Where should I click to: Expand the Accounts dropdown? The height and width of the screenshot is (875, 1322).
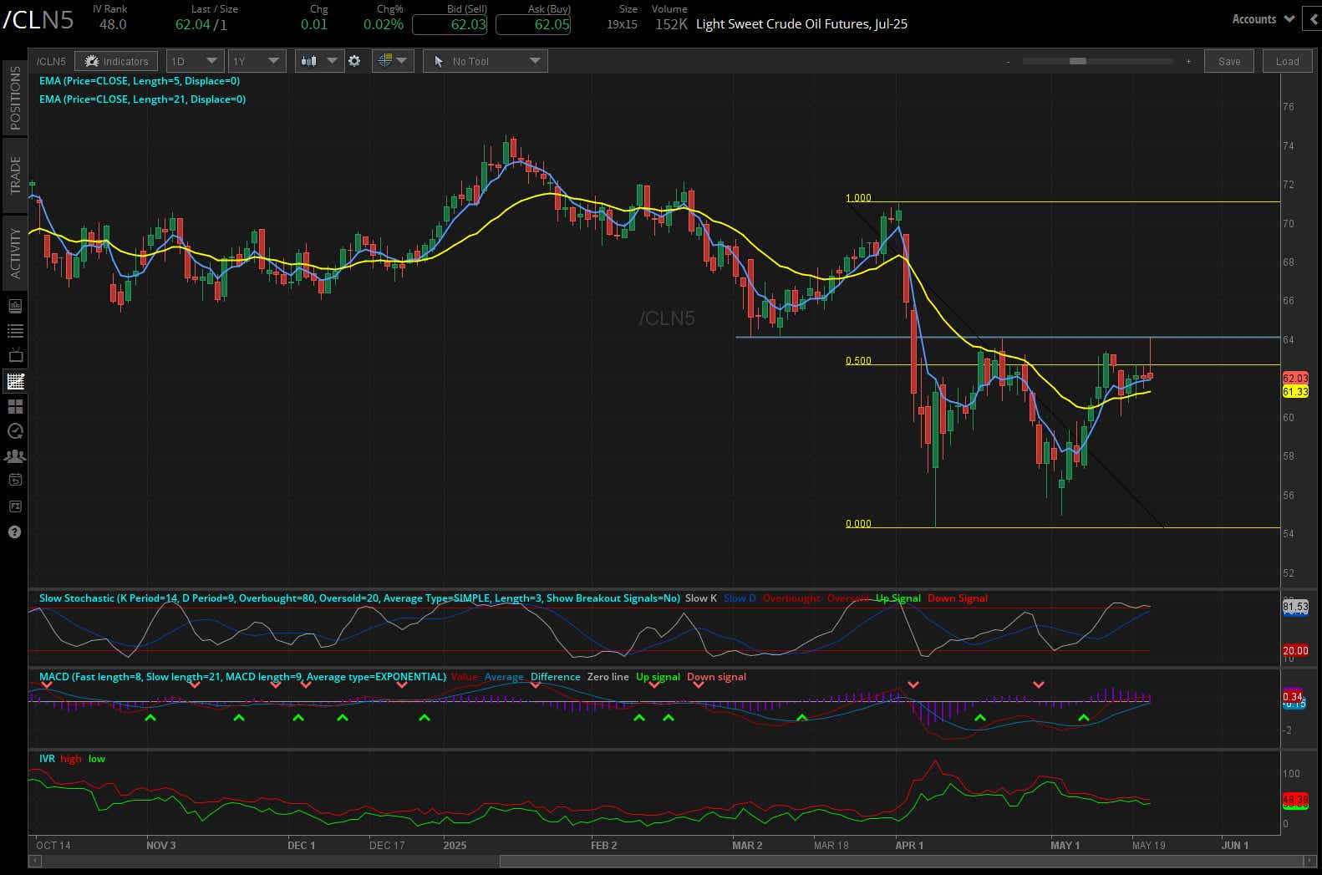(x=1263, y=19)
